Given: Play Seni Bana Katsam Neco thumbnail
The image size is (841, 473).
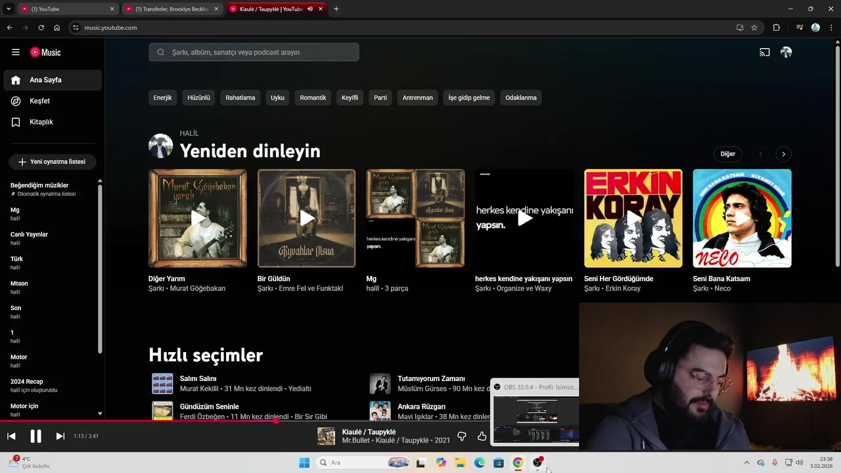Looking at the screenshot, I should (x=742, y=218).
